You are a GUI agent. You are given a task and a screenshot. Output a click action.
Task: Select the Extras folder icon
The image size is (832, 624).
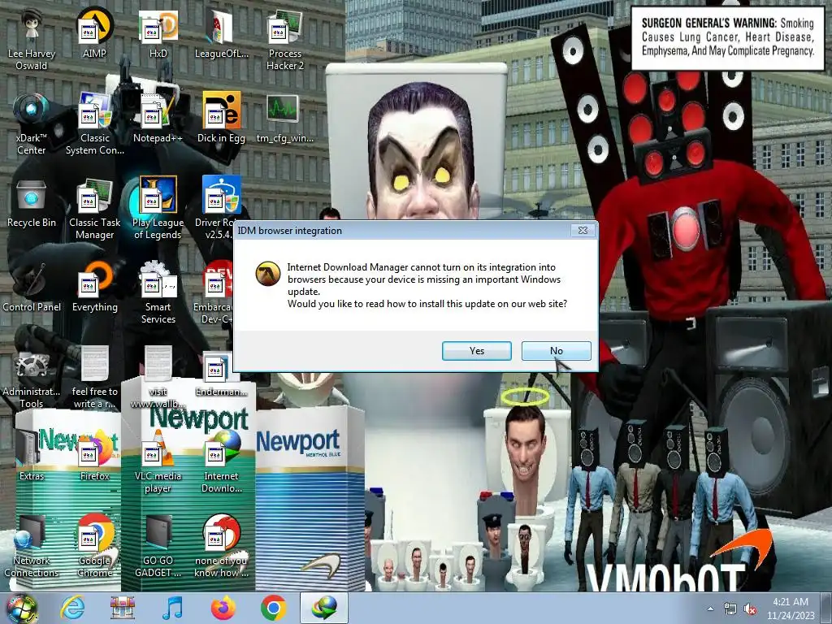point(32,456)
